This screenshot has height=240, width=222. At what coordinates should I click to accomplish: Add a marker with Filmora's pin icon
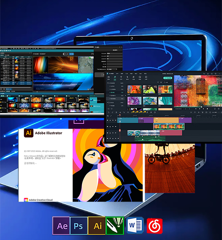coord(195,112)
